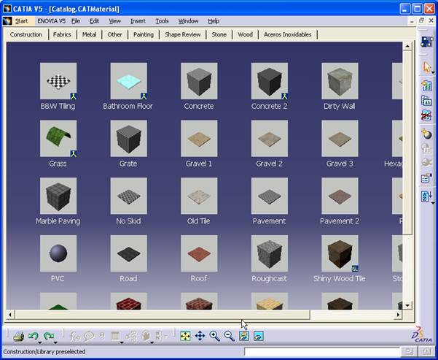The image size is (438, 360).
Task: Click the horizontal scrollbar right arrow
Action: pyautogui.click(x=398, y=315)
